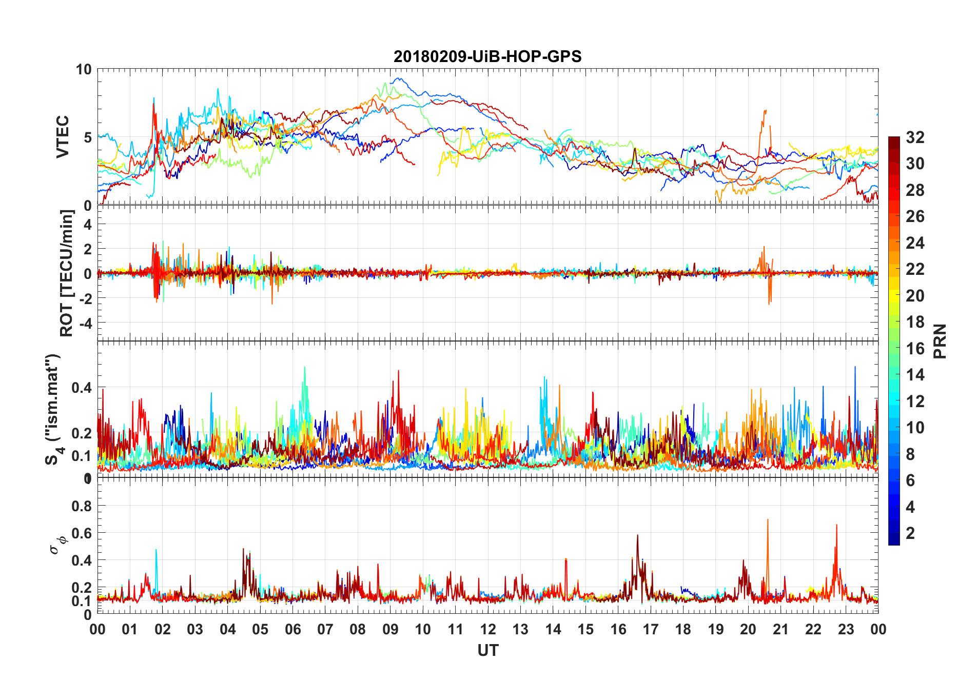Select the ROT [TECU/min] axis label
Screen dimensions: 976x682
coord(66,273)
